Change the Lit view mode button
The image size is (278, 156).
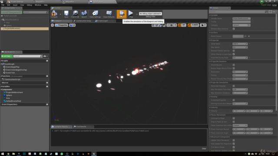click(73, 25)
